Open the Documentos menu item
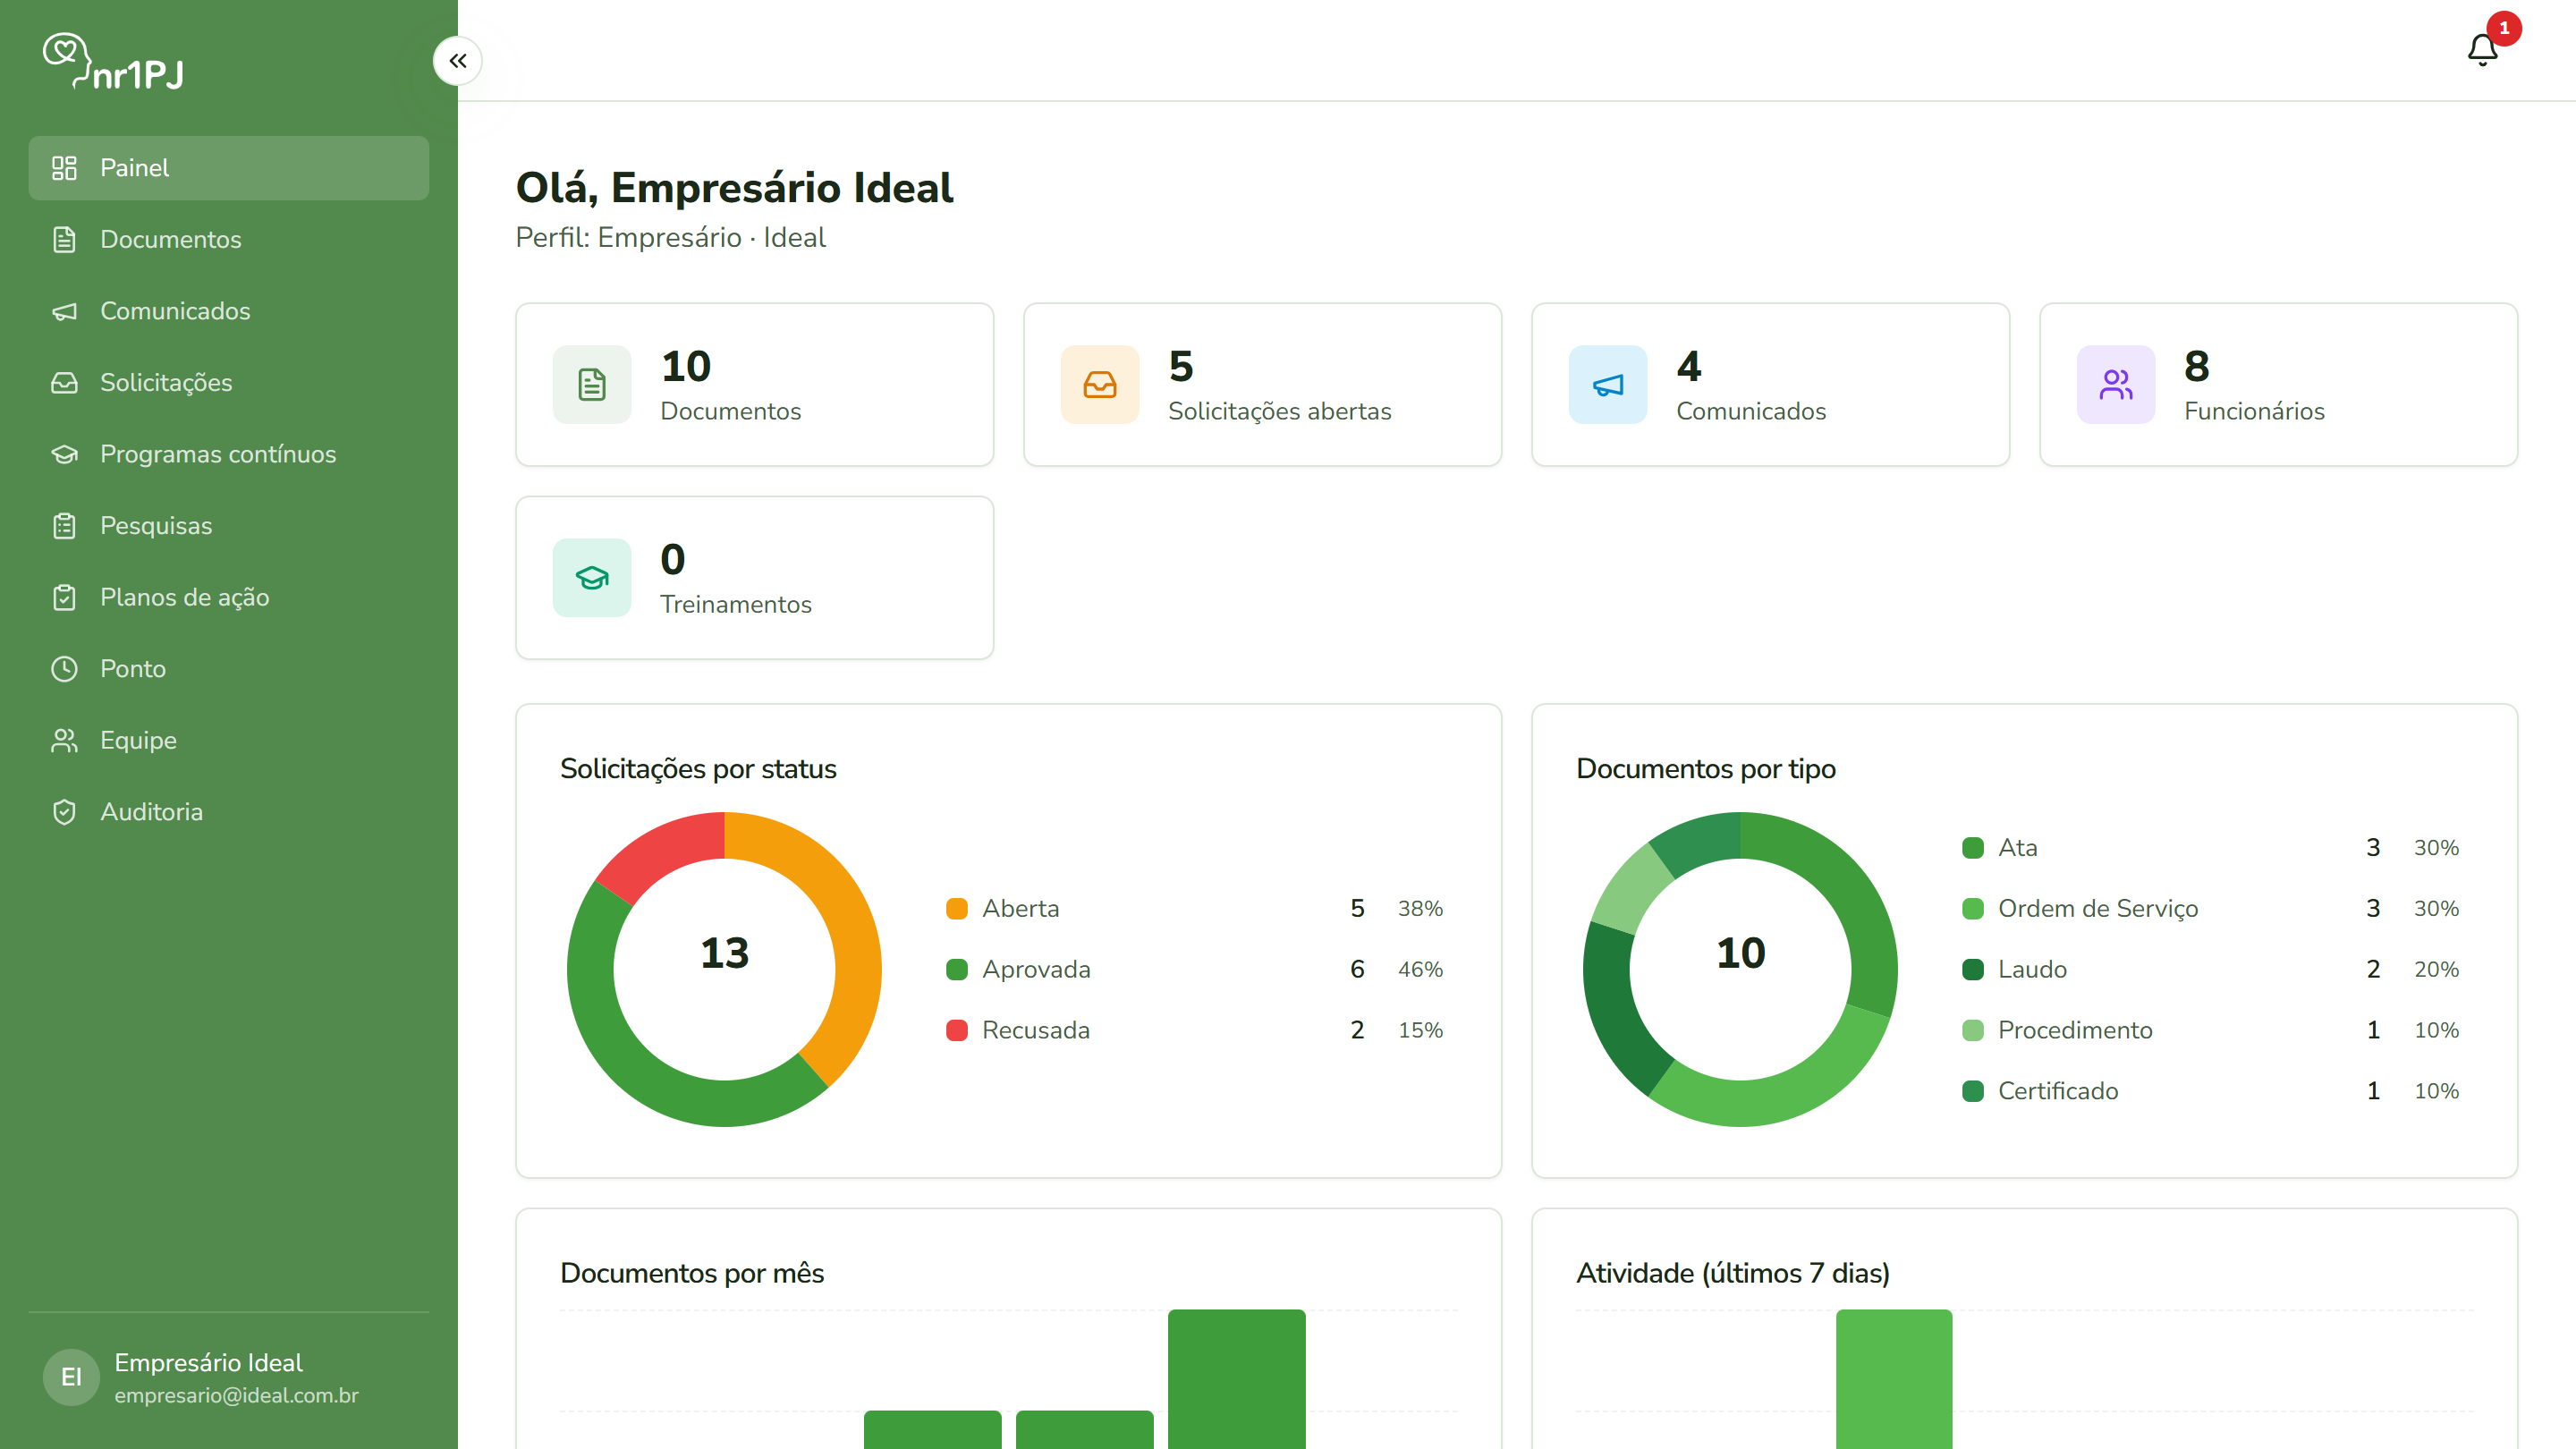The image size is (2576, 1449). coord(228,239)
